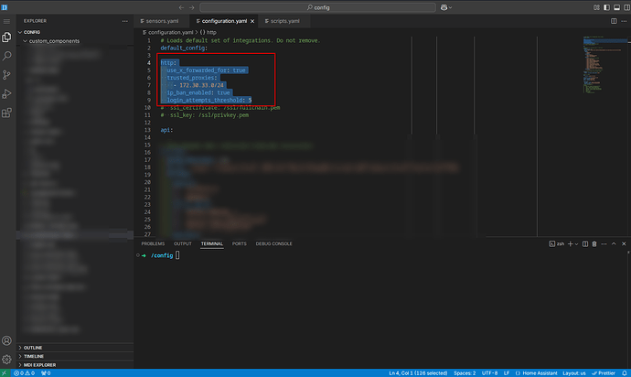Open Source Control view
Image resolution: width=631 pixels, height=377 pixels.
(x=6, y=75)
